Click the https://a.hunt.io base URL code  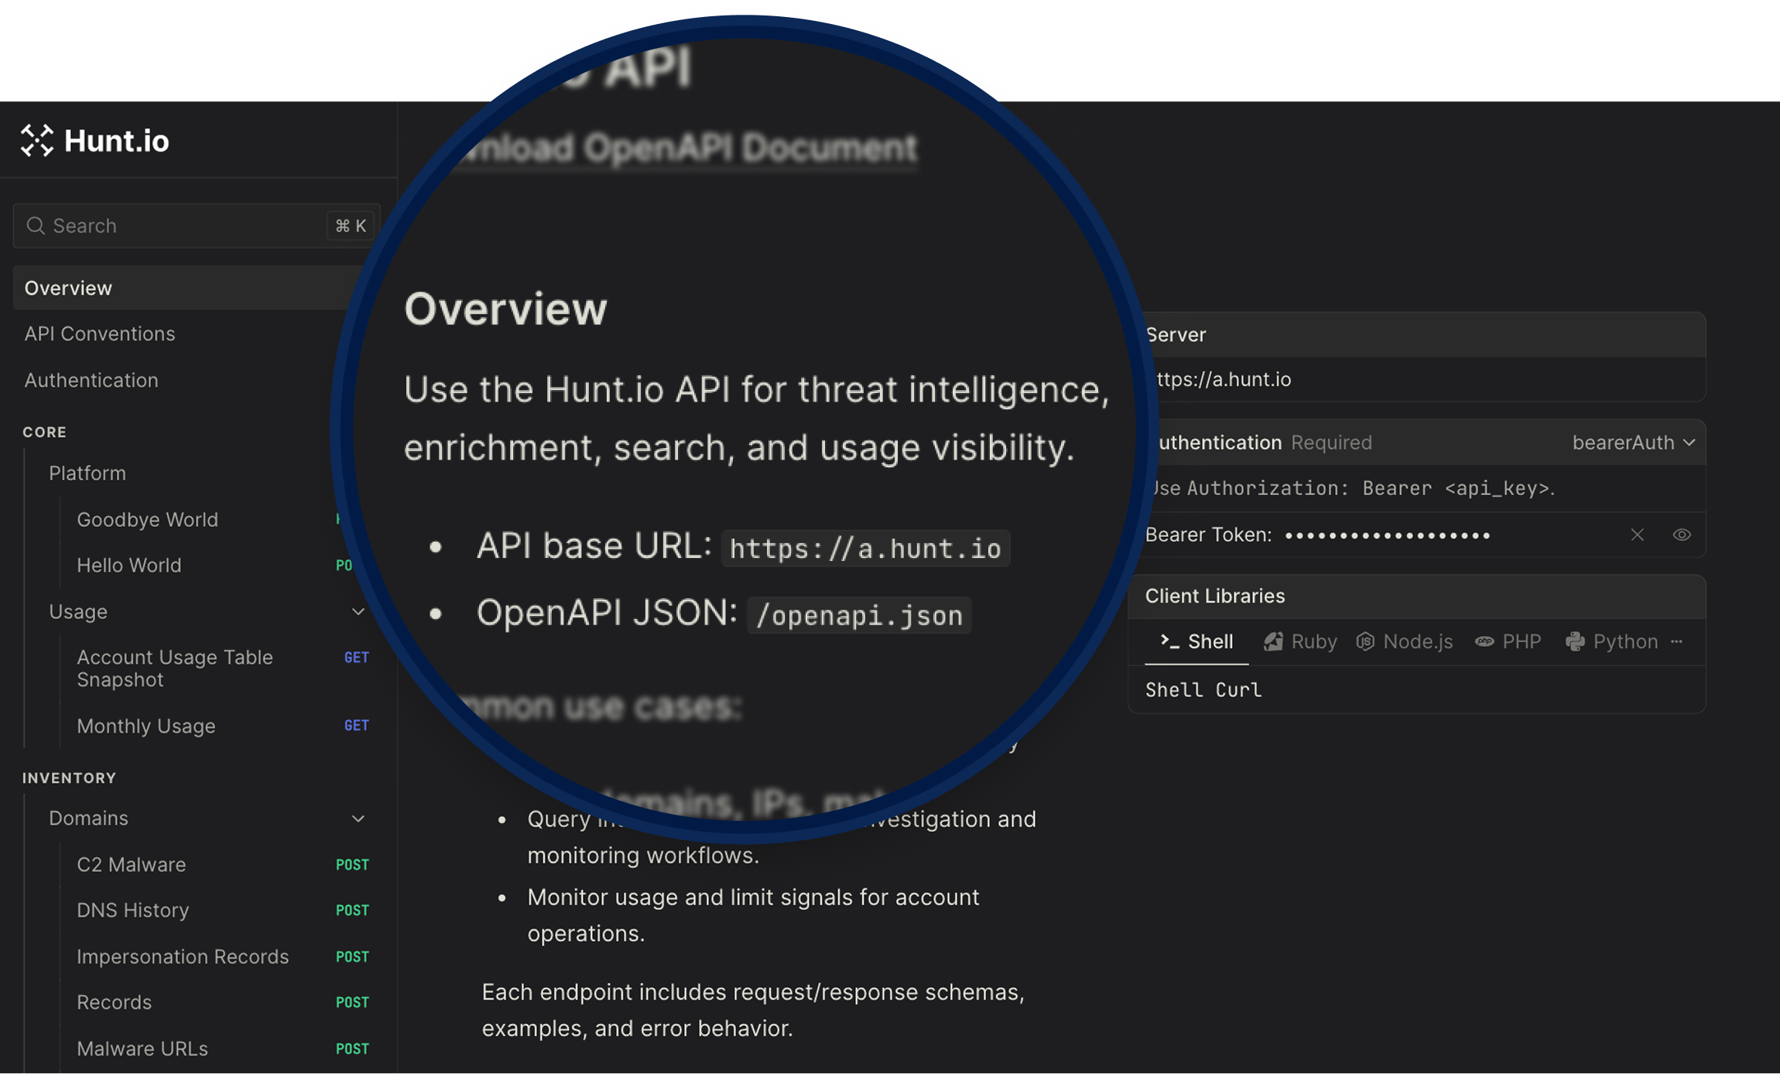[x=865, y=549]
